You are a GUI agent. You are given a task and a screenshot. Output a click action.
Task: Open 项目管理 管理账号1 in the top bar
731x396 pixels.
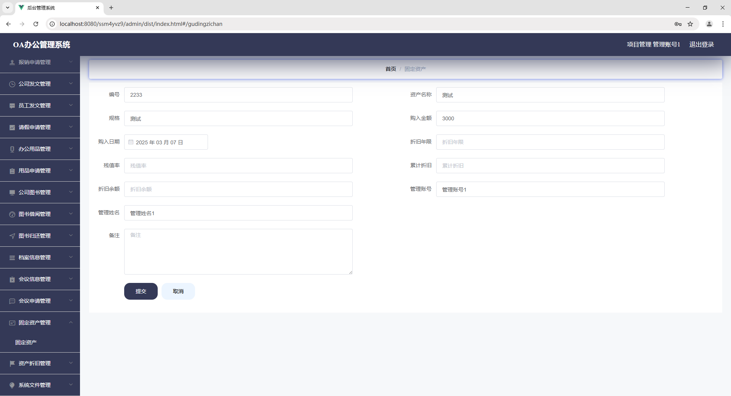coord(653,45)
